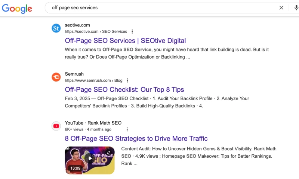The height and width of the screenshot is (179, 299).
Task: Click the YouTube favicon in the results
Action: coord(56,126)
